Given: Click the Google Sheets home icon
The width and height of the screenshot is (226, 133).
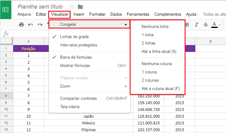Looking at the screenshot, I should tap(6, 10).
